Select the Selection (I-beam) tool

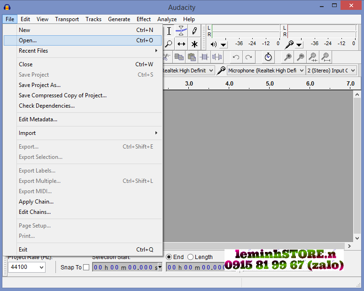[169, 31]
